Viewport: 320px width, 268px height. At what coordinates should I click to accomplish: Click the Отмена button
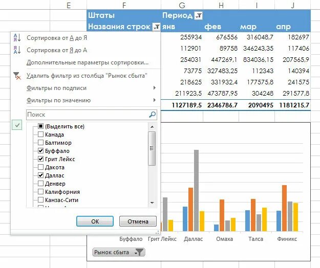point(138,221)
